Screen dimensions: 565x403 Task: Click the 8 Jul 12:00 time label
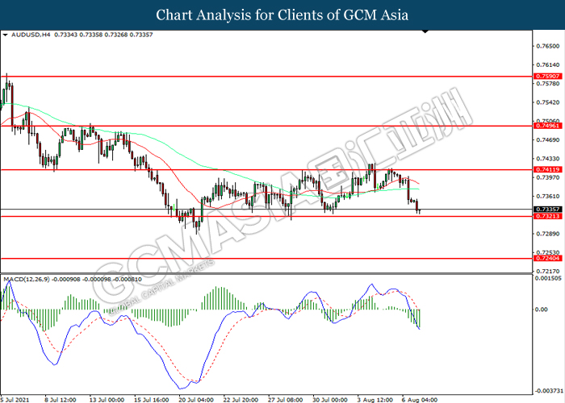61,400
